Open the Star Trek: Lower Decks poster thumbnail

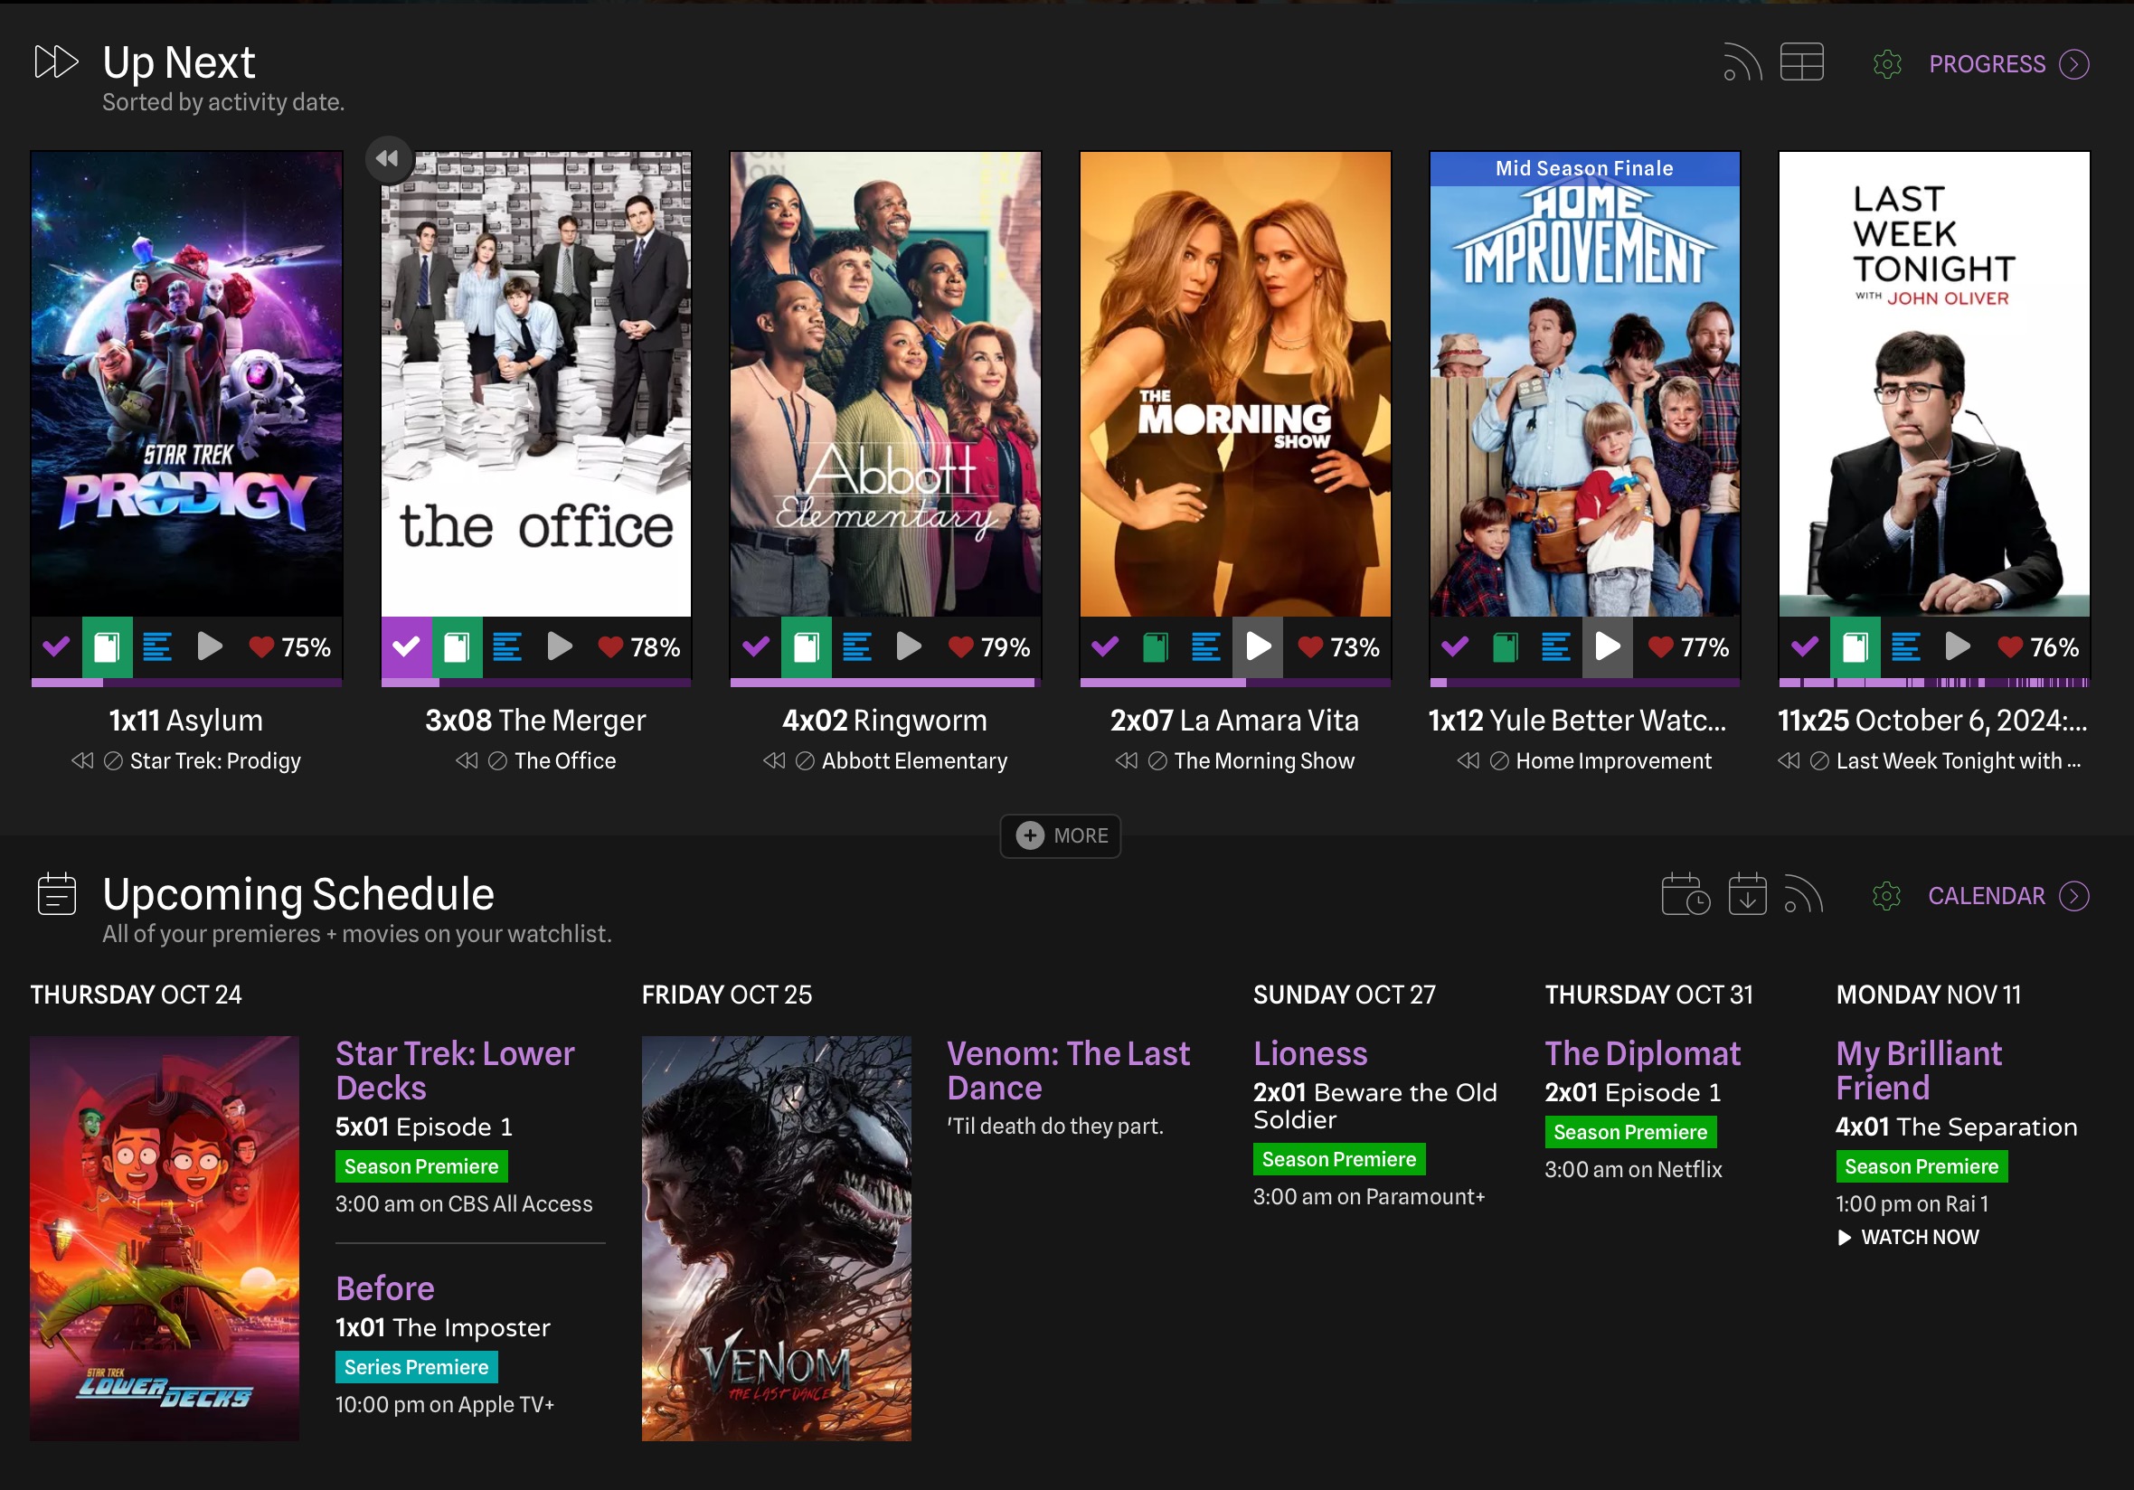pyautogui.click(x=165, y=1237)
